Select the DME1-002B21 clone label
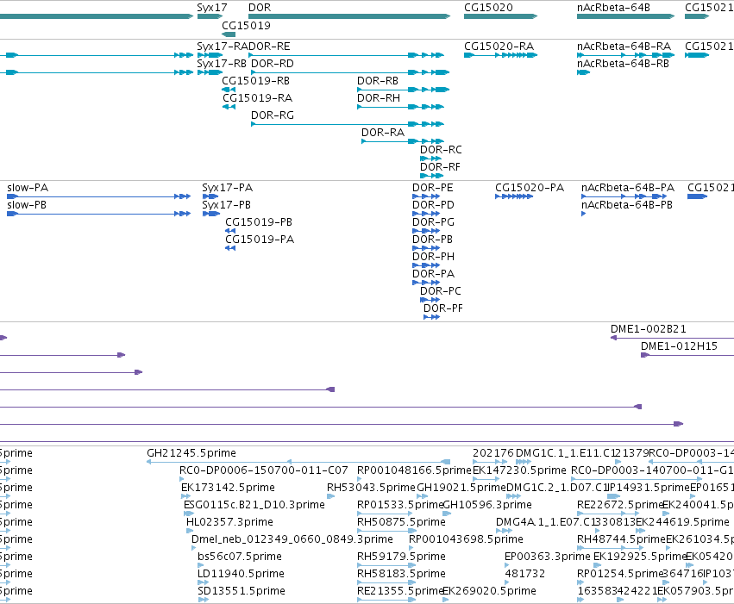Image resolution: width=734 pixels, height=604 pixels. (x=649, y=329)
